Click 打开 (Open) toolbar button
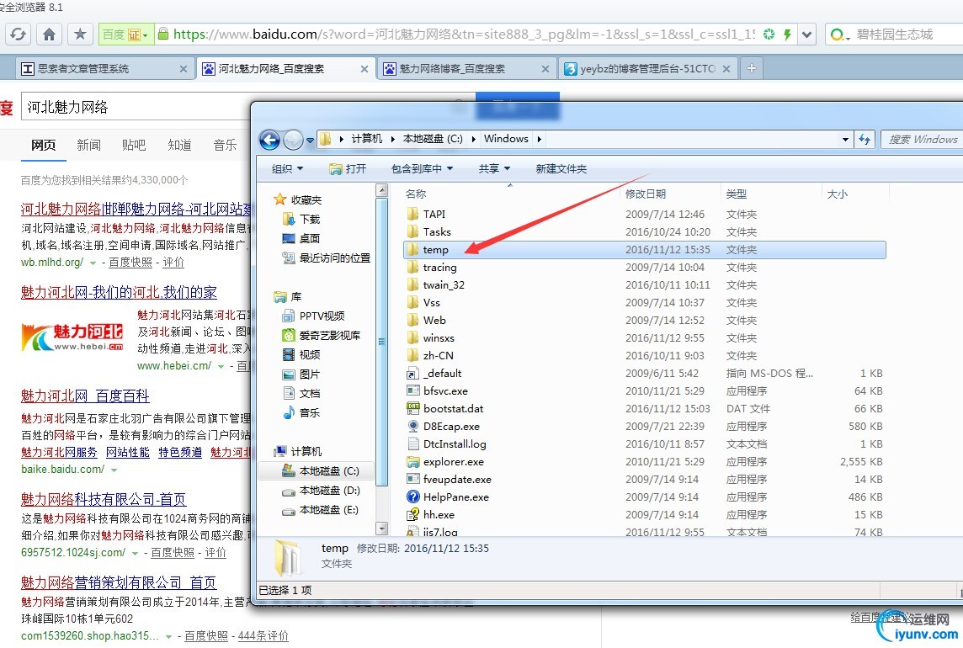 click(x=348, y=169)
